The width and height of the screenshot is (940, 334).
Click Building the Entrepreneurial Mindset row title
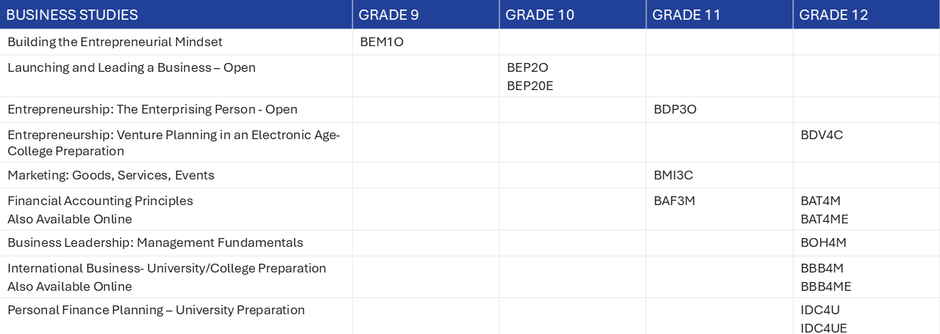[115, 42]
